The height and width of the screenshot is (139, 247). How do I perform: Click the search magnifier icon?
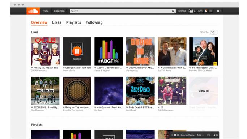point(173,11)
